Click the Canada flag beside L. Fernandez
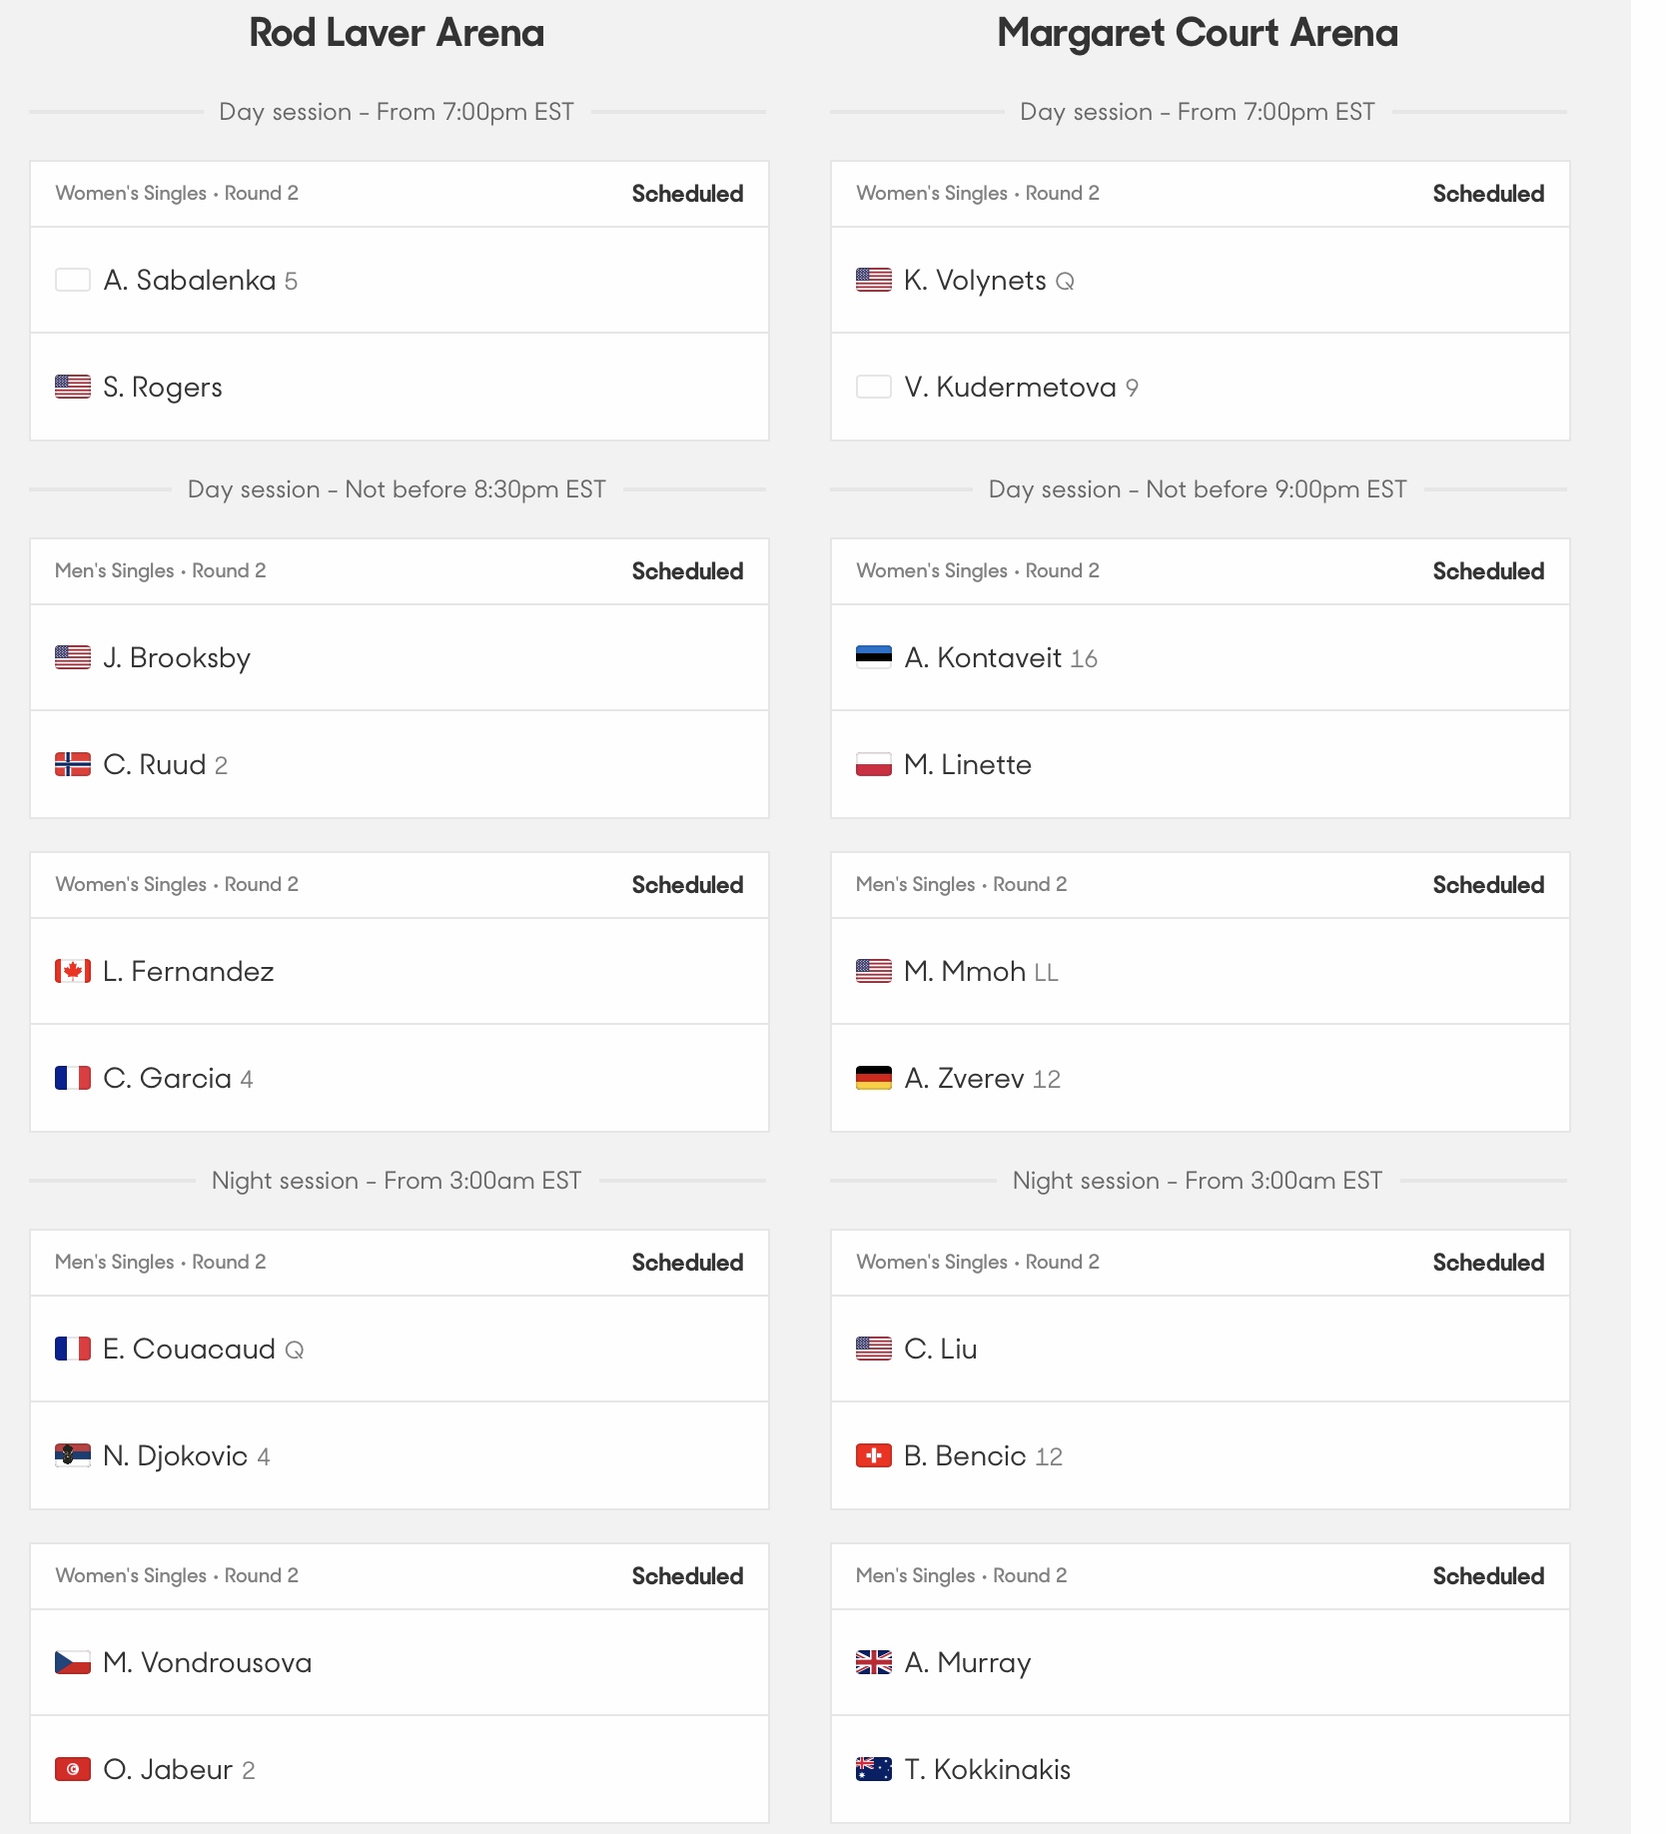Screen dimensions: 1666x1834 pyautogui.click(x=73, y=971)
